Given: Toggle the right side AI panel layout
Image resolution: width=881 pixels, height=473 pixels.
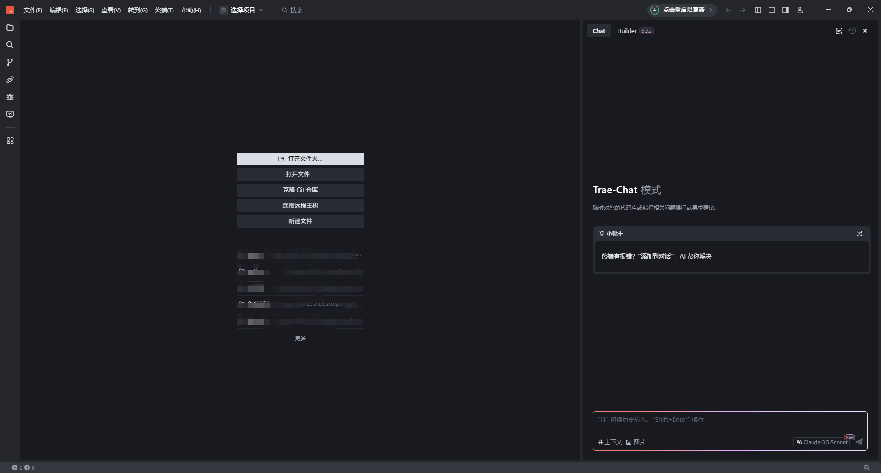Looking at the screenshot, I should [x=786, y=10].
